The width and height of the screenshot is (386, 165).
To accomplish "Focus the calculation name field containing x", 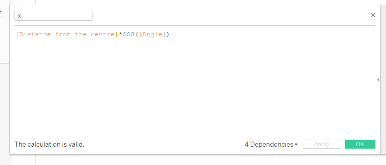I will point(53,15).
